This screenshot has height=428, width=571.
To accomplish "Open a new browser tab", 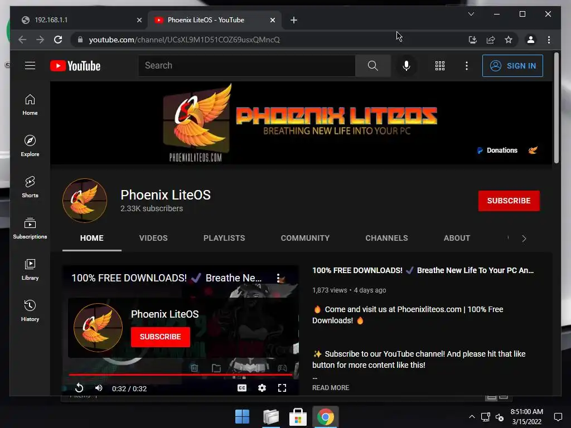I will coord(294,20).
